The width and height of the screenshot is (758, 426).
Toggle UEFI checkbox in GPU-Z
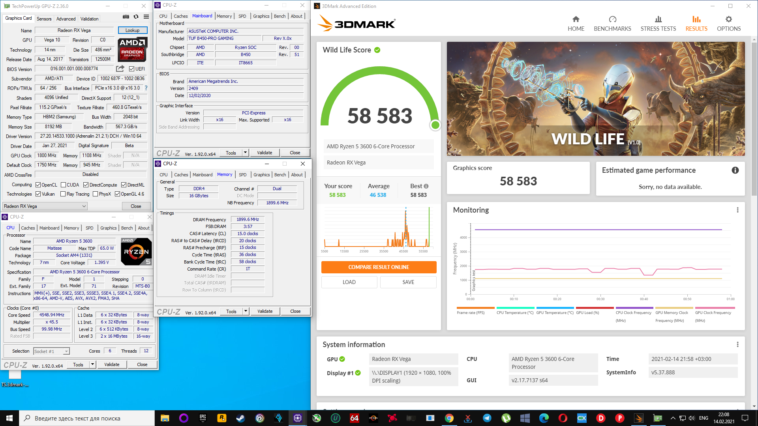[x=132, y=69]
